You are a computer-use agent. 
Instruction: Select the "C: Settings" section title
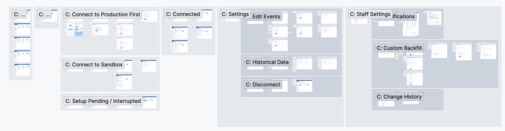point(235,14)
